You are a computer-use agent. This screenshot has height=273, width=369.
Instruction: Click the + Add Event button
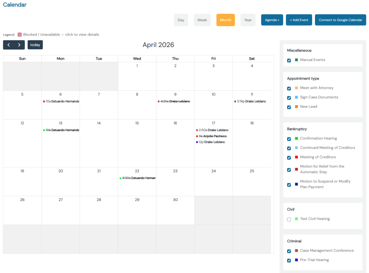coord(299,20)
